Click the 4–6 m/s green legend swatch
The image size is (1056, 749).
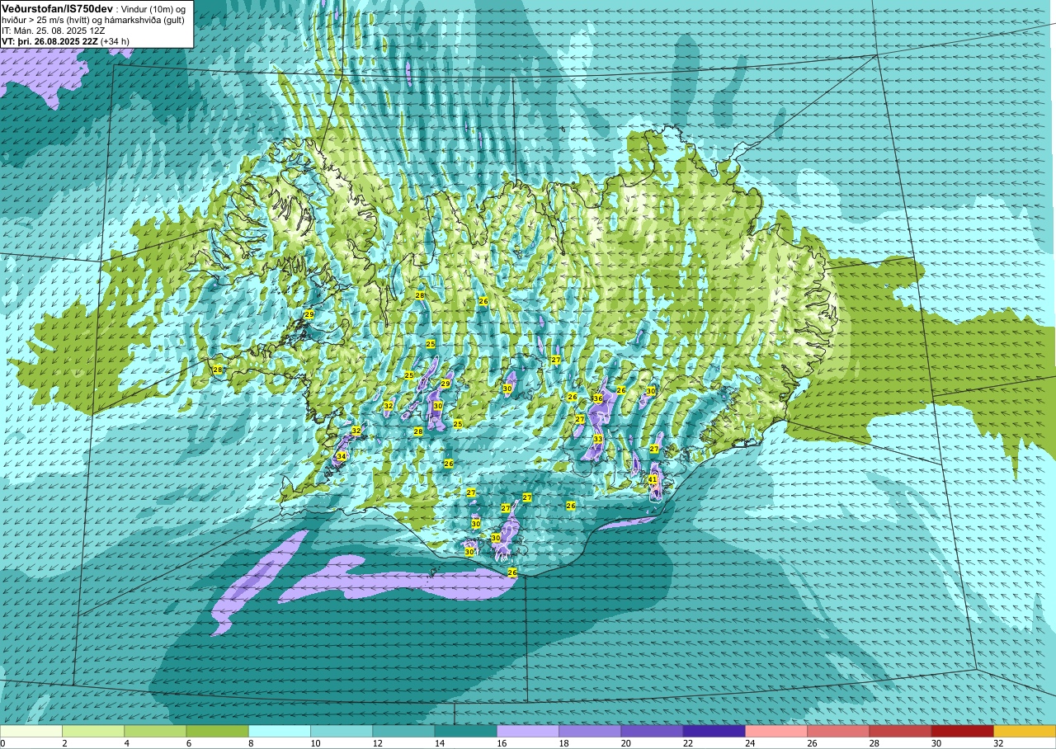click(155, 731)
